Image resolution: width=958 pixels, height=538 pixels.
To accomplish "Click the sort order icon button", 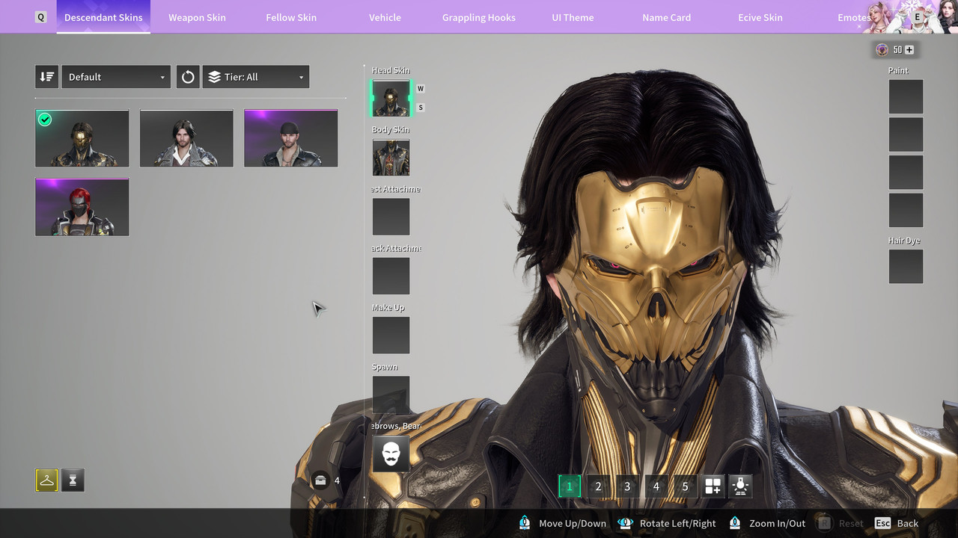I will click(46, 77).
